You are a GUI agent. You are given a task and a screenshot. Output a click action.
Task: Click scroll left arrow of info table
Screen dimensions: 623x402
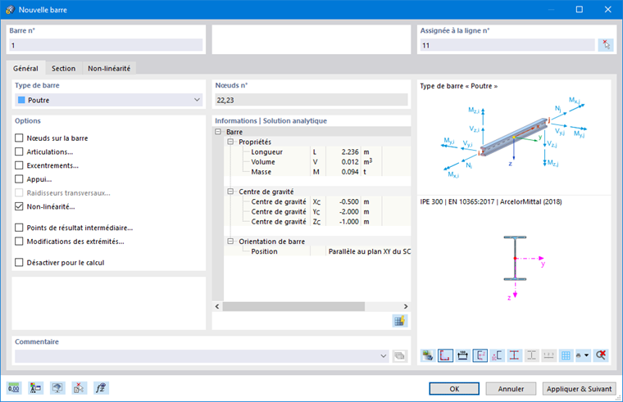pos(217,306)
